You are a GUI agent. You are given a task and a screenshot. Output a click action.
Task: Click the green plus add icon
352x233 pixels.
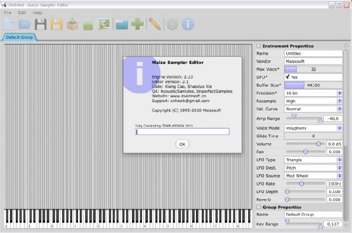137,24
